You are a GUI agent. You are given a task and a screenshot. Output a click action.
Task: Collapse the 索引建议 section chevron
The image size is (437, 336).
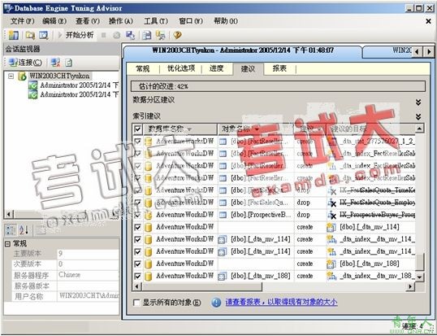[418, 116]
